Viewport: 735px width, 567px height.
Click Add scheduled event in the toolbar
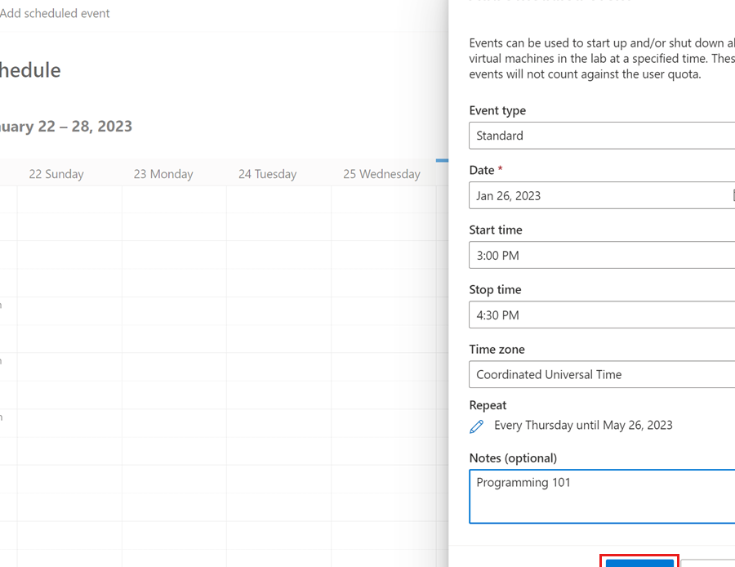click(55, 13)
